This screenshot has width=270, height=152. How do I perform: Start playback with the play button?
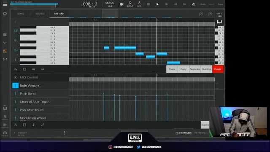157,4
